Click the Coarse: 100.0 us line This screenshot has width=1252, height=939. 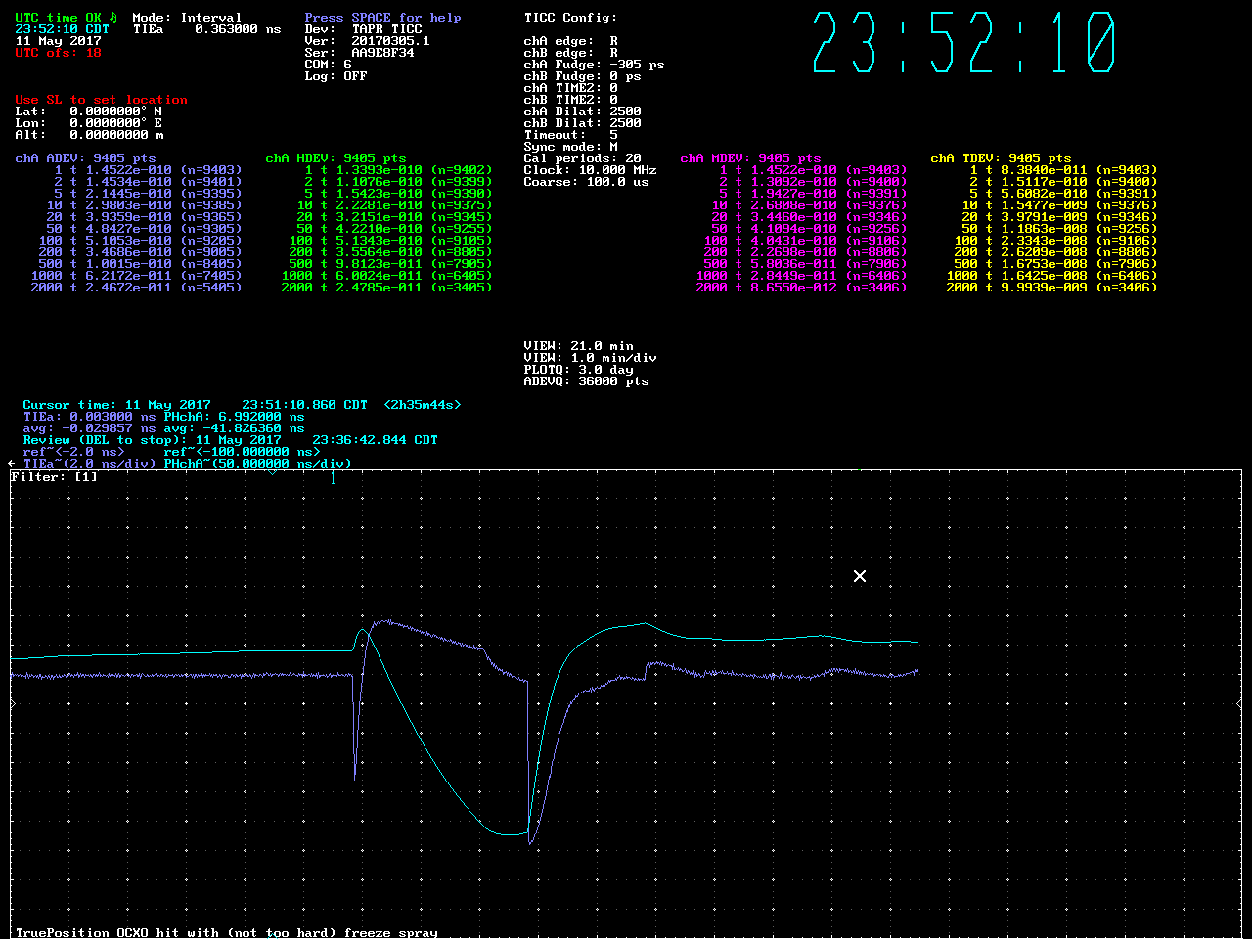point(586,182)
